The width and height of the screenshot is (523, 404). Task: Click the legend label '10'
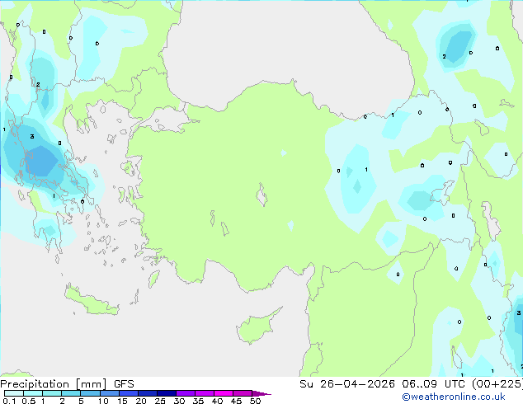click(x=103, y=401)
